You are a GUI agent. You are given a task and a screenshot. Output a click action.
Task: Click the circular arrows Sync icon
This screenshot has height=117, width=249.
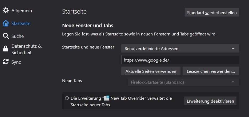(6, 62)
